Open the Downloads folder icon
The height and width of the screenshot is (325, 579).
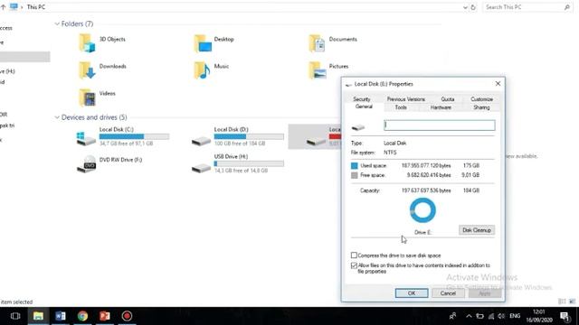(x=87, y=70)
